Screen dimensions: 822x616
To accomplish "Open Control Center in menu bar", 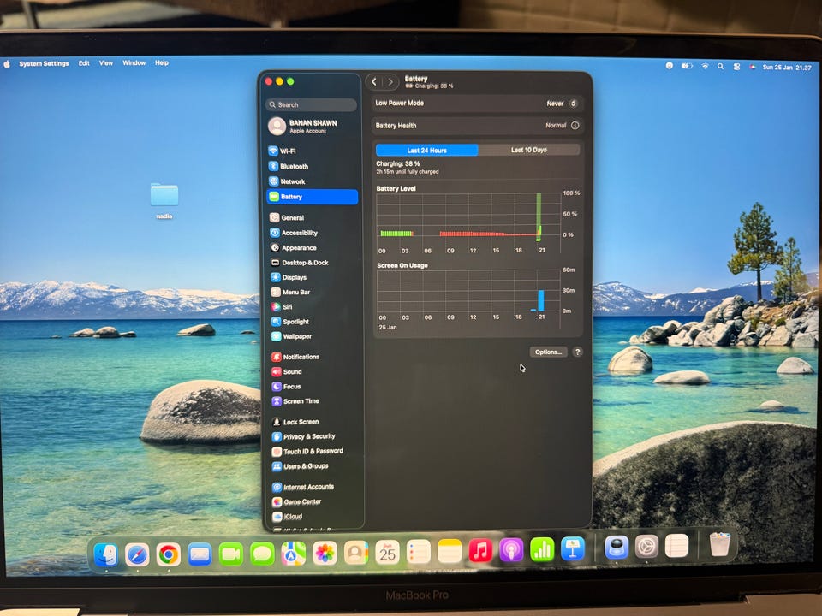I will [736, 67].
